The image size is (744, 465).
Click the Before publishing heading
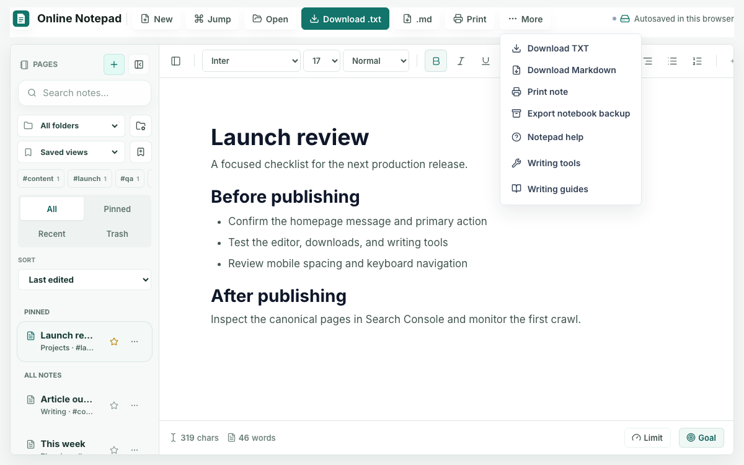285,197
